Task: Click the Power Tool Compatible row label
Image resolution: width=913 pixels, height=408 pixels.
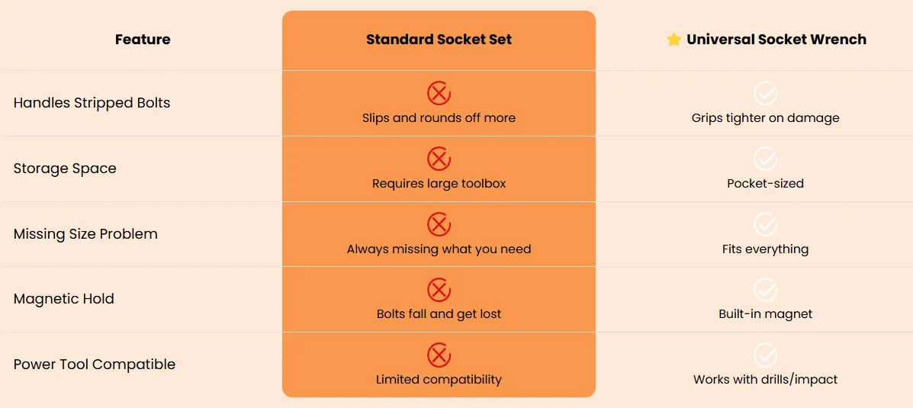Action: (95, 365)
